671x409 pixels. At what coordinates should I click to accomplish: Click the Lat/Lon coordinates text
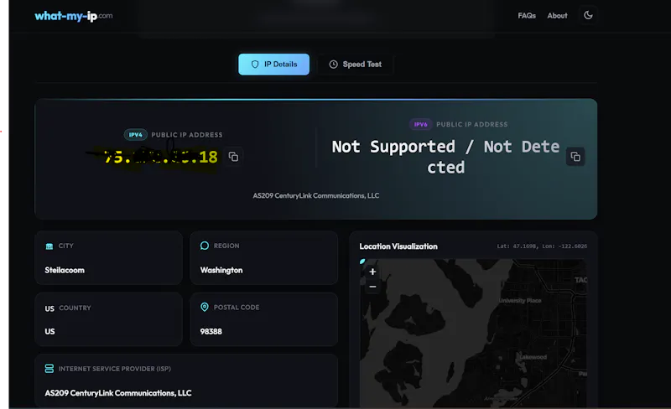(x=542, y=246)
